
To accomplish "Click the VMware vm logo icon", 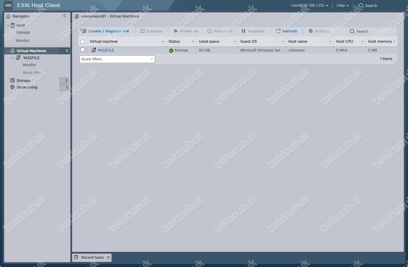I will [x=8, y=5].
